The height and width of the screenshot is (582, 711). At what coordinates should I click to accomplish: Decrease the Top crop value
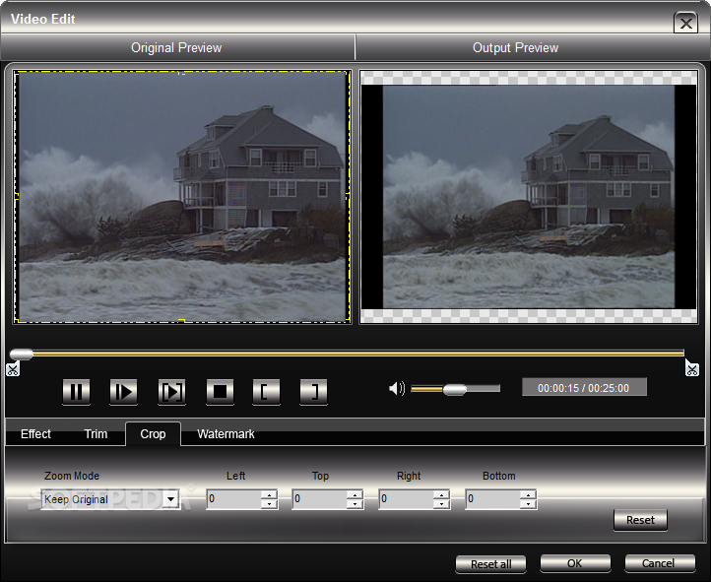coord(355,504)
